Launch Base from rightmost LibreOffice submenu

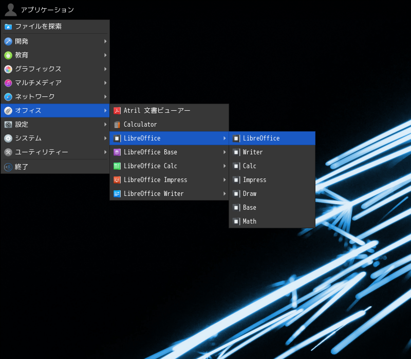[x=272, y=208]
